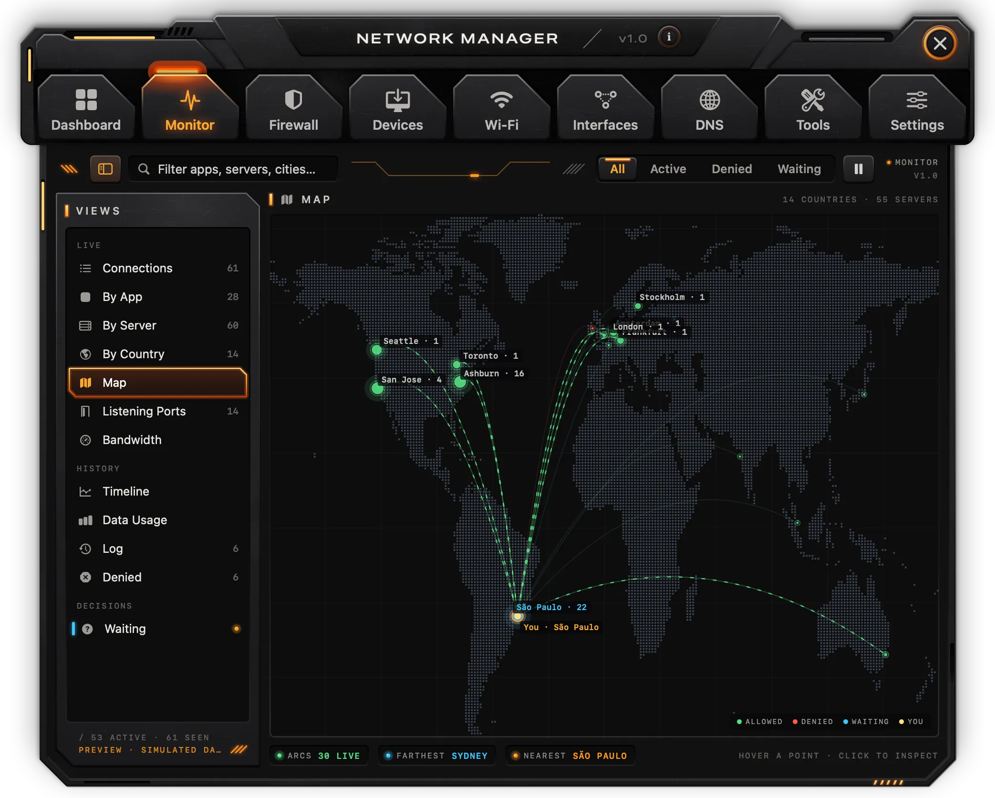Select the Active filter

[x=668, y=169]
